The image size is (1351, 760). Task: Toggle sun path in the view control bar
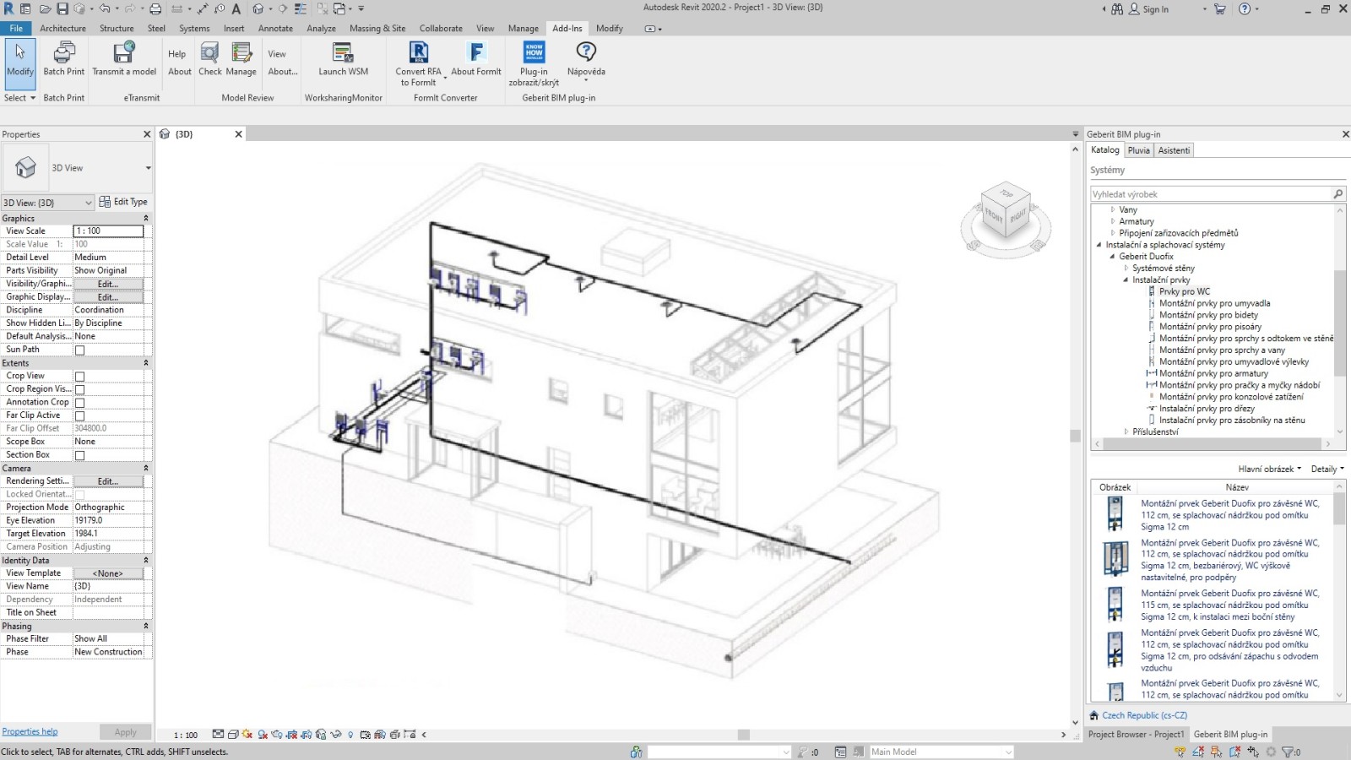[246, 732]
